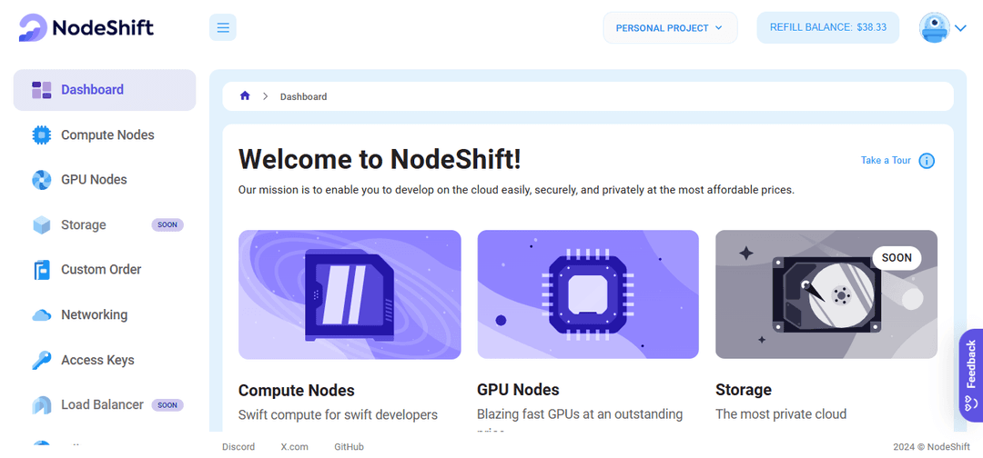Open Custom Order from the sidebar
This screenshot has width=983, height=458.
pos(101,269)
